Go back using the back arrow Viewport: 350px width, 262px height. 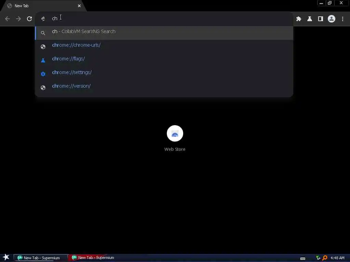pos(8,19)
